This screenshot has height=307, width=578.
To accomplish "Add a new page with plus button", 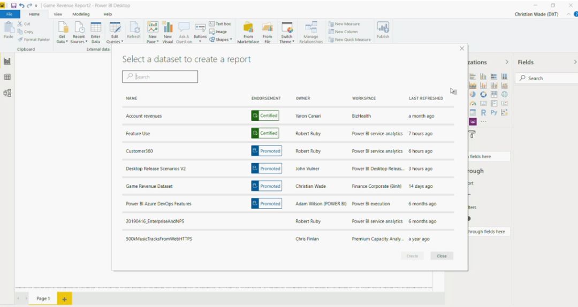I will [65, 299].
